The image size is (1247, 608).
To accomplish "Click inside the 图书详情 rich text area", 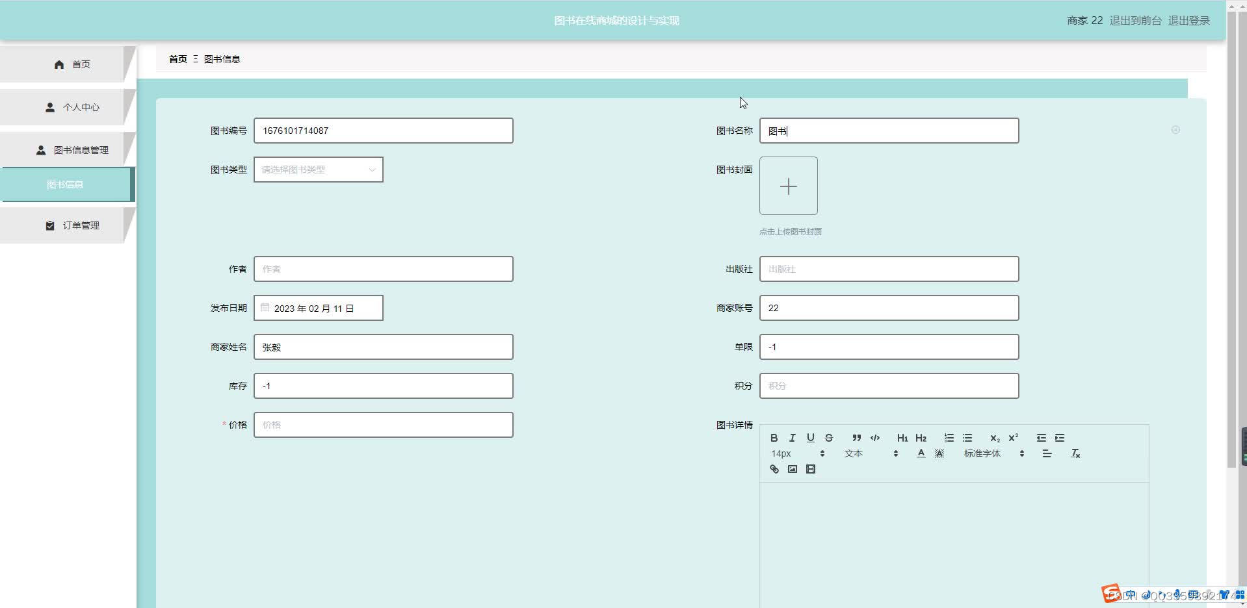I will (954, 544).
